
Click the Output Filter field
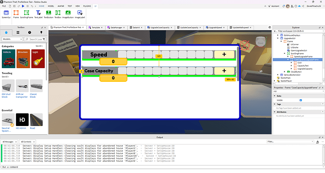[290, 142]
